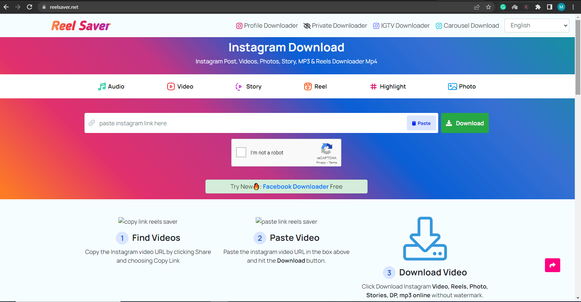Click the green Download button
Viewport: 581px width, 302px height.
click(x=465, y=123)
